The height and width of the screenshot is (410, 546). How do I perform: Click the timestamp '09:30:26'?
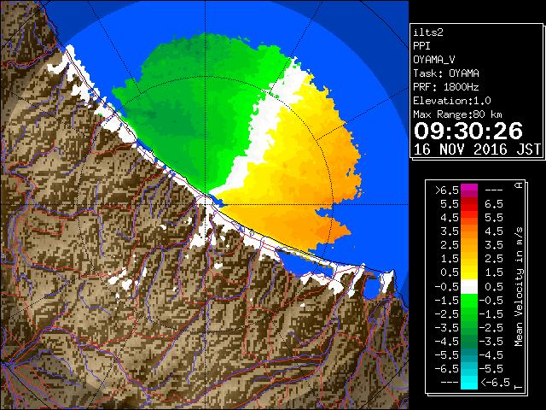[x=468, y=131]
